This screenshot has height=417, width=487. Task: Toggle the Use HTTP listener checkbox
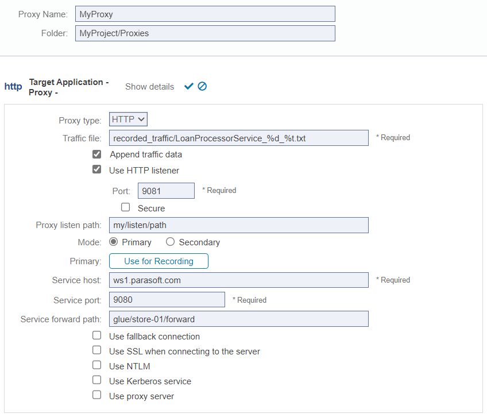pos(96,169)
